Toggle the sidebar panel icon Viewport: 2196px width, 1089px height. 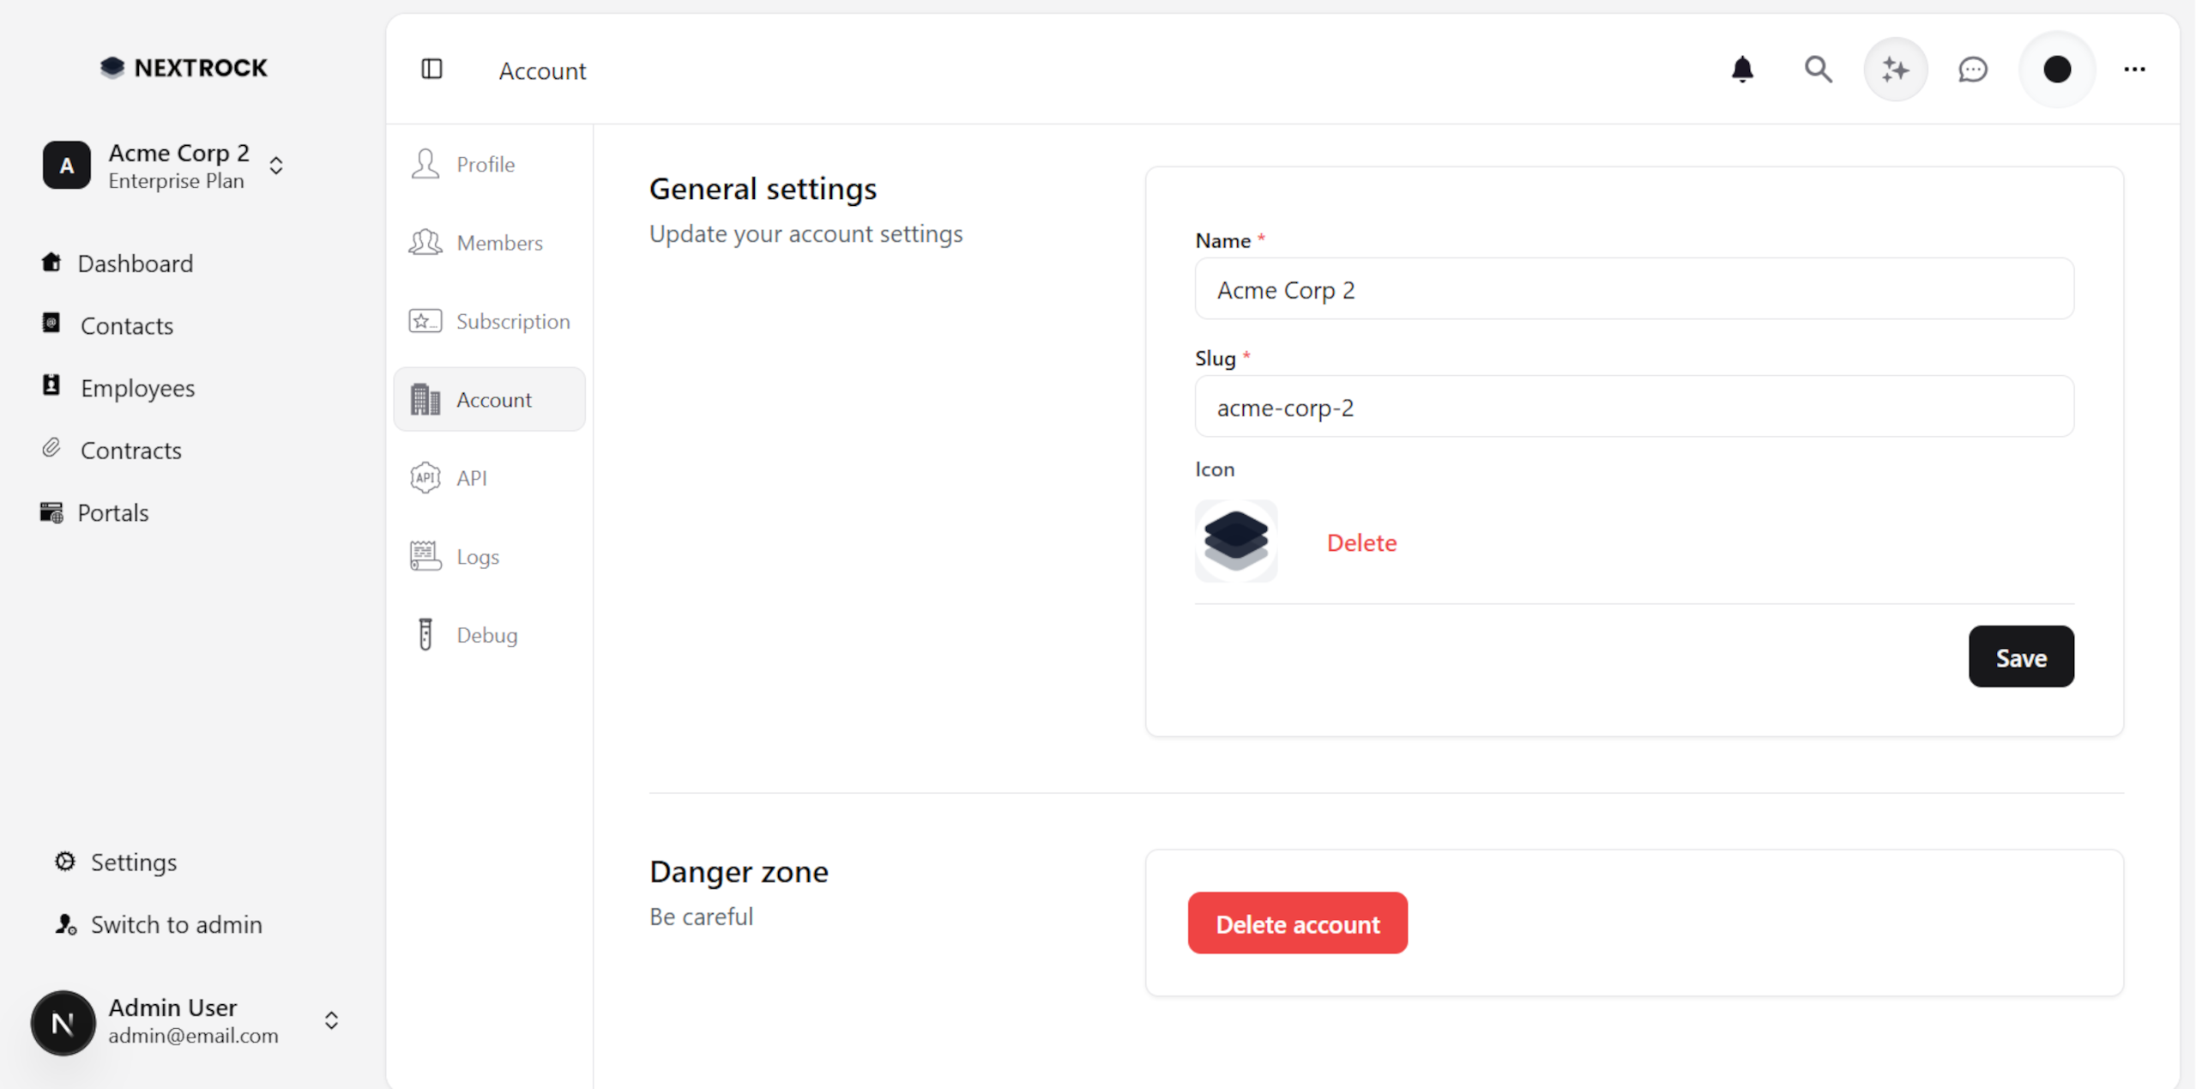[432, 70]
